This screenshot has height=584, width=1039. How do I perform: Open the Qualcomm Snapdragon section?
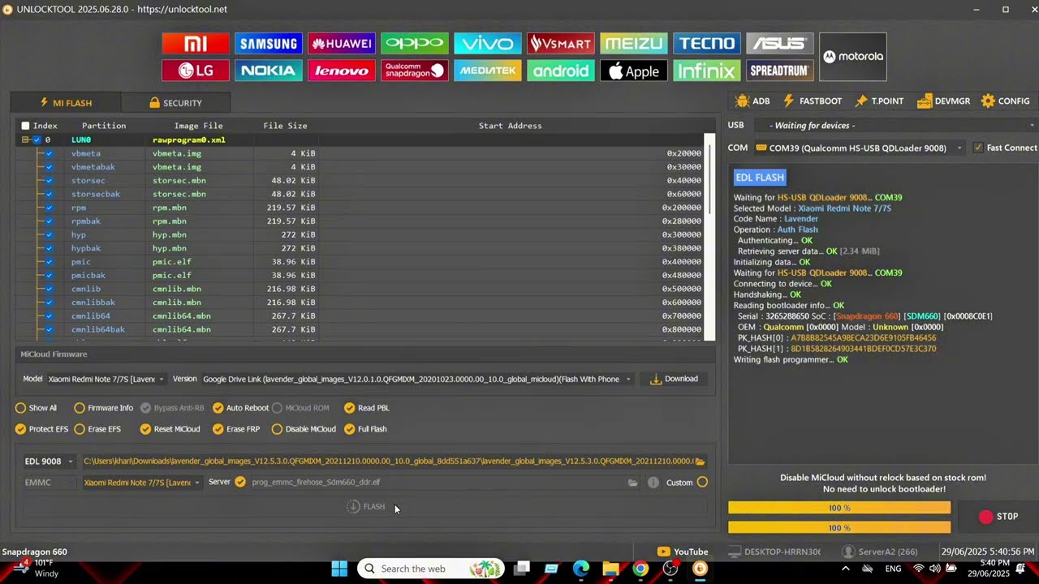pyautogui.click(x=415, y=71)
